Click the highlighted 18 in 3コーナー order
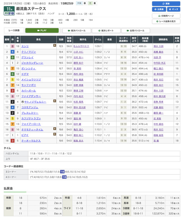 pyautogui.click(x=62, y=172)
